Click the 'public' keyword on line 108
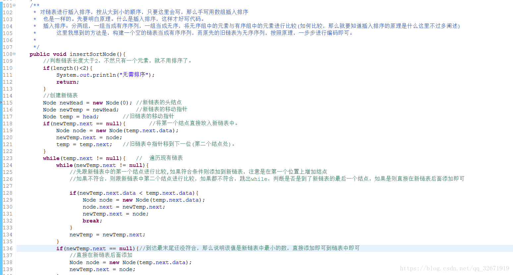Image resolution: width=513 pixels, height=275 pixels. point(39,54)
